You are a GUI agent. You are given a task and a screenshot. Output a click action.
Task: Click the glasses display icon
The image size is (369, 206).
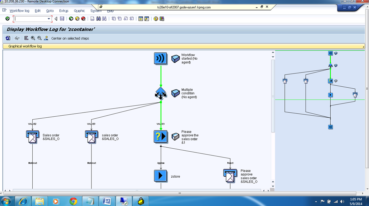[x=17, y=38]
